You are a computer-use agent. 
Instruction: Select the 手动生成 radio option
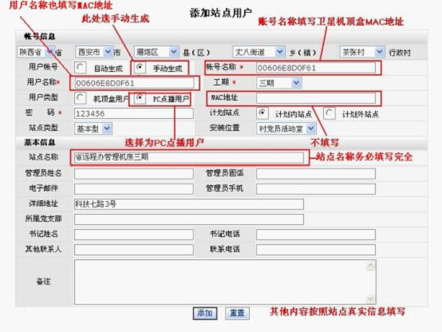140,67
